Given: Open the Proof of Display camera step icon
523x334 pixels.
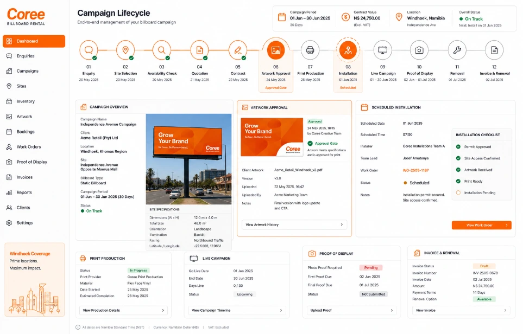Looking at the screenshot, I should coord(419,50).
